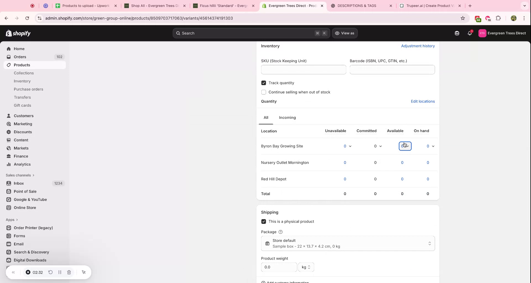Uncheck This is a physical product
Image resolution: width=531 pixels, height=283 pixels.
click(264, 221)
